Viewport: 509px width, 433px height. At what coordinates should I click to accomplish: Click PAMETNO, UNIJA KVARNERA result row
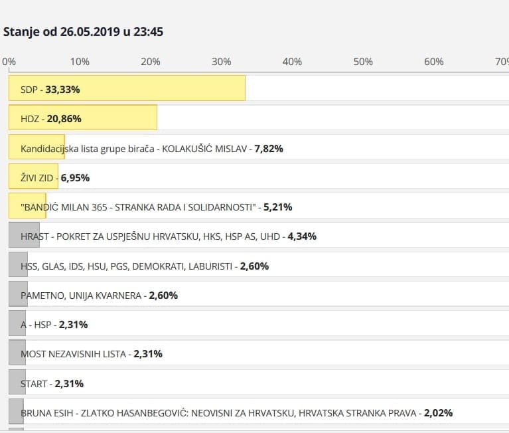(100, 295)
